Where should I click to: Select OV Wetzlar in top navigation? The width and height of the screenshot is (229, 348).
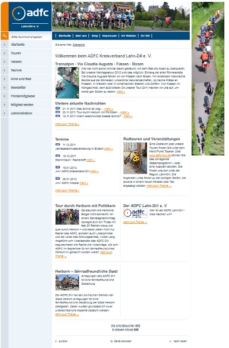128,36
